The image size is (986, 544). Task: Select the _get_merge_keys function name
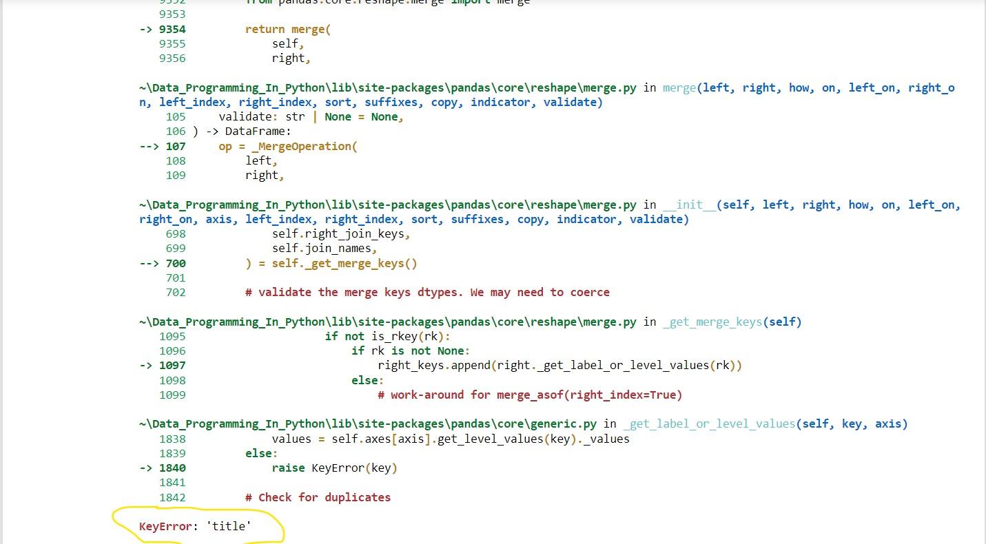712,322
